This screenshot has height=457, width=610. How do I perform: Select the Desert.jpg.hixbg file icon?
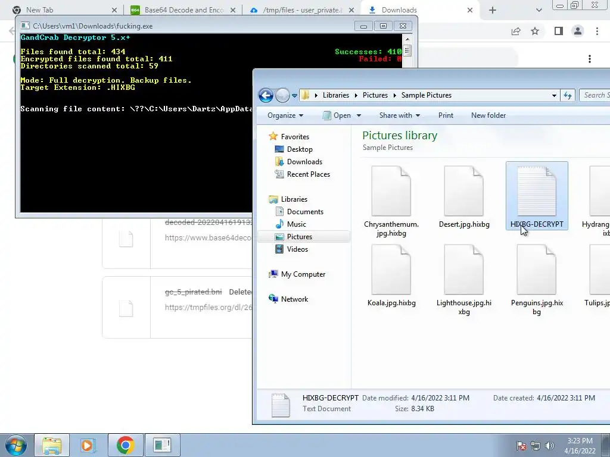[463, 191]
